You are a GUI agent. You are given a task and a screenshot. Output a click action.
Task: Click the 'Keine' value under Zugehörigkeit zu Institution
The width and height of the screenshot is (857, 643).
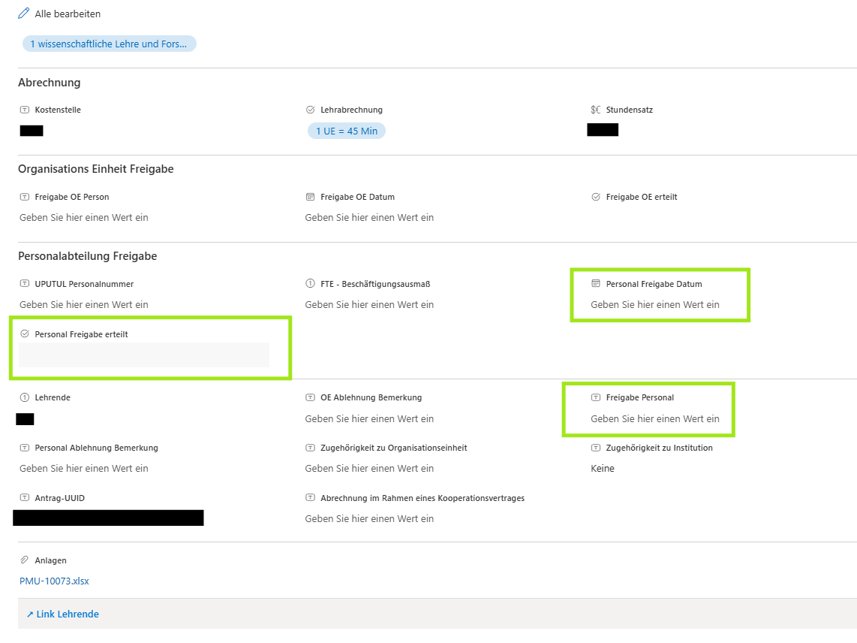[x=603, y=469]
